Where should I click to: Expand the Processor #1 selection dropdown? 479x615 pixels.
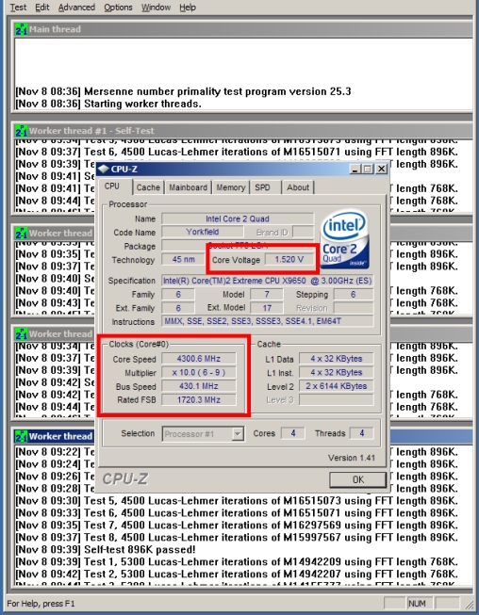[238, 434]
